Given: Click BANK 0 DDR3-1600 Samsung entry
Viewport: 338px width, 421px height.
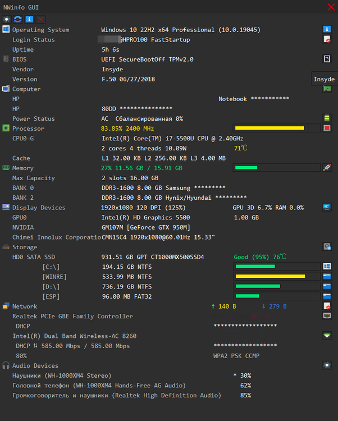Looking at the screenshot, I should (163, 188).
